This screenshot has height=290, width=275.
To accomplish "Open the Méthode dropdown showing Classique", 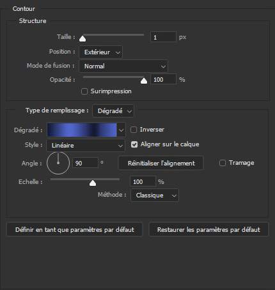I will 155,195.
